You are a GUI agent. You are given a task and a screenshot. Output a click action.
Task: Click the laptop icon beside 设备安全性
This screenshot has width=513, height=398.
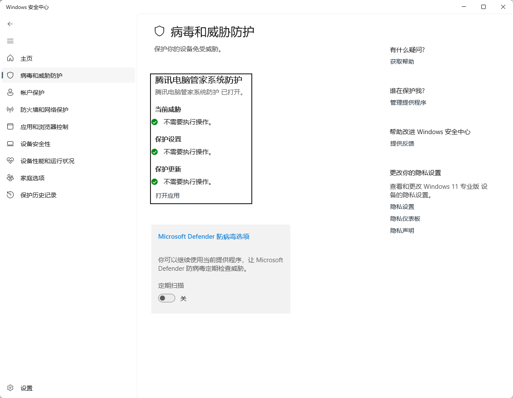(10, 144)
